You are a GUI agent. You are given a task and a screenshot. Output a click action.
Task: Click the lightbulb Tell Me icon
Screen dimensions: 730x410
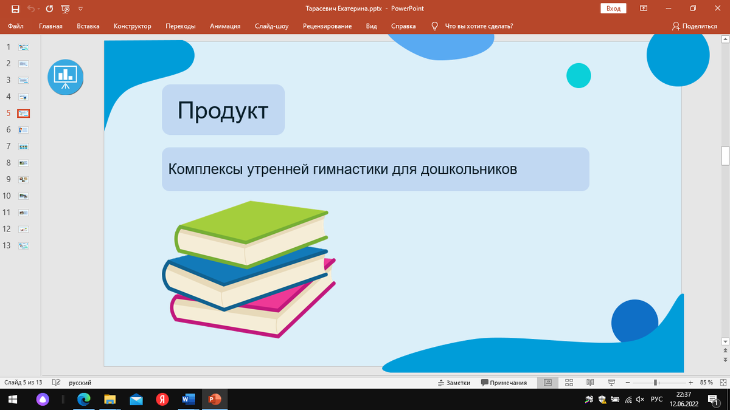434,26
